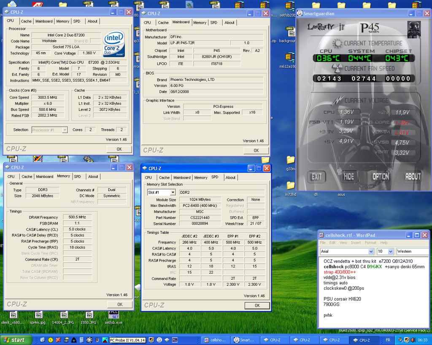Select the About tab in Mainboard window
432x345 pixels.
tap(229, 23)
